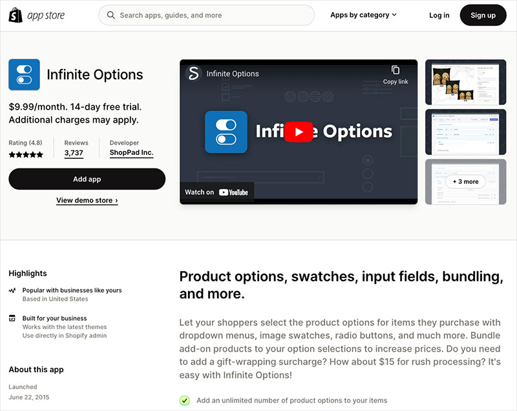Click the 'Infinite Options' app title heading

tap(95, 75)
